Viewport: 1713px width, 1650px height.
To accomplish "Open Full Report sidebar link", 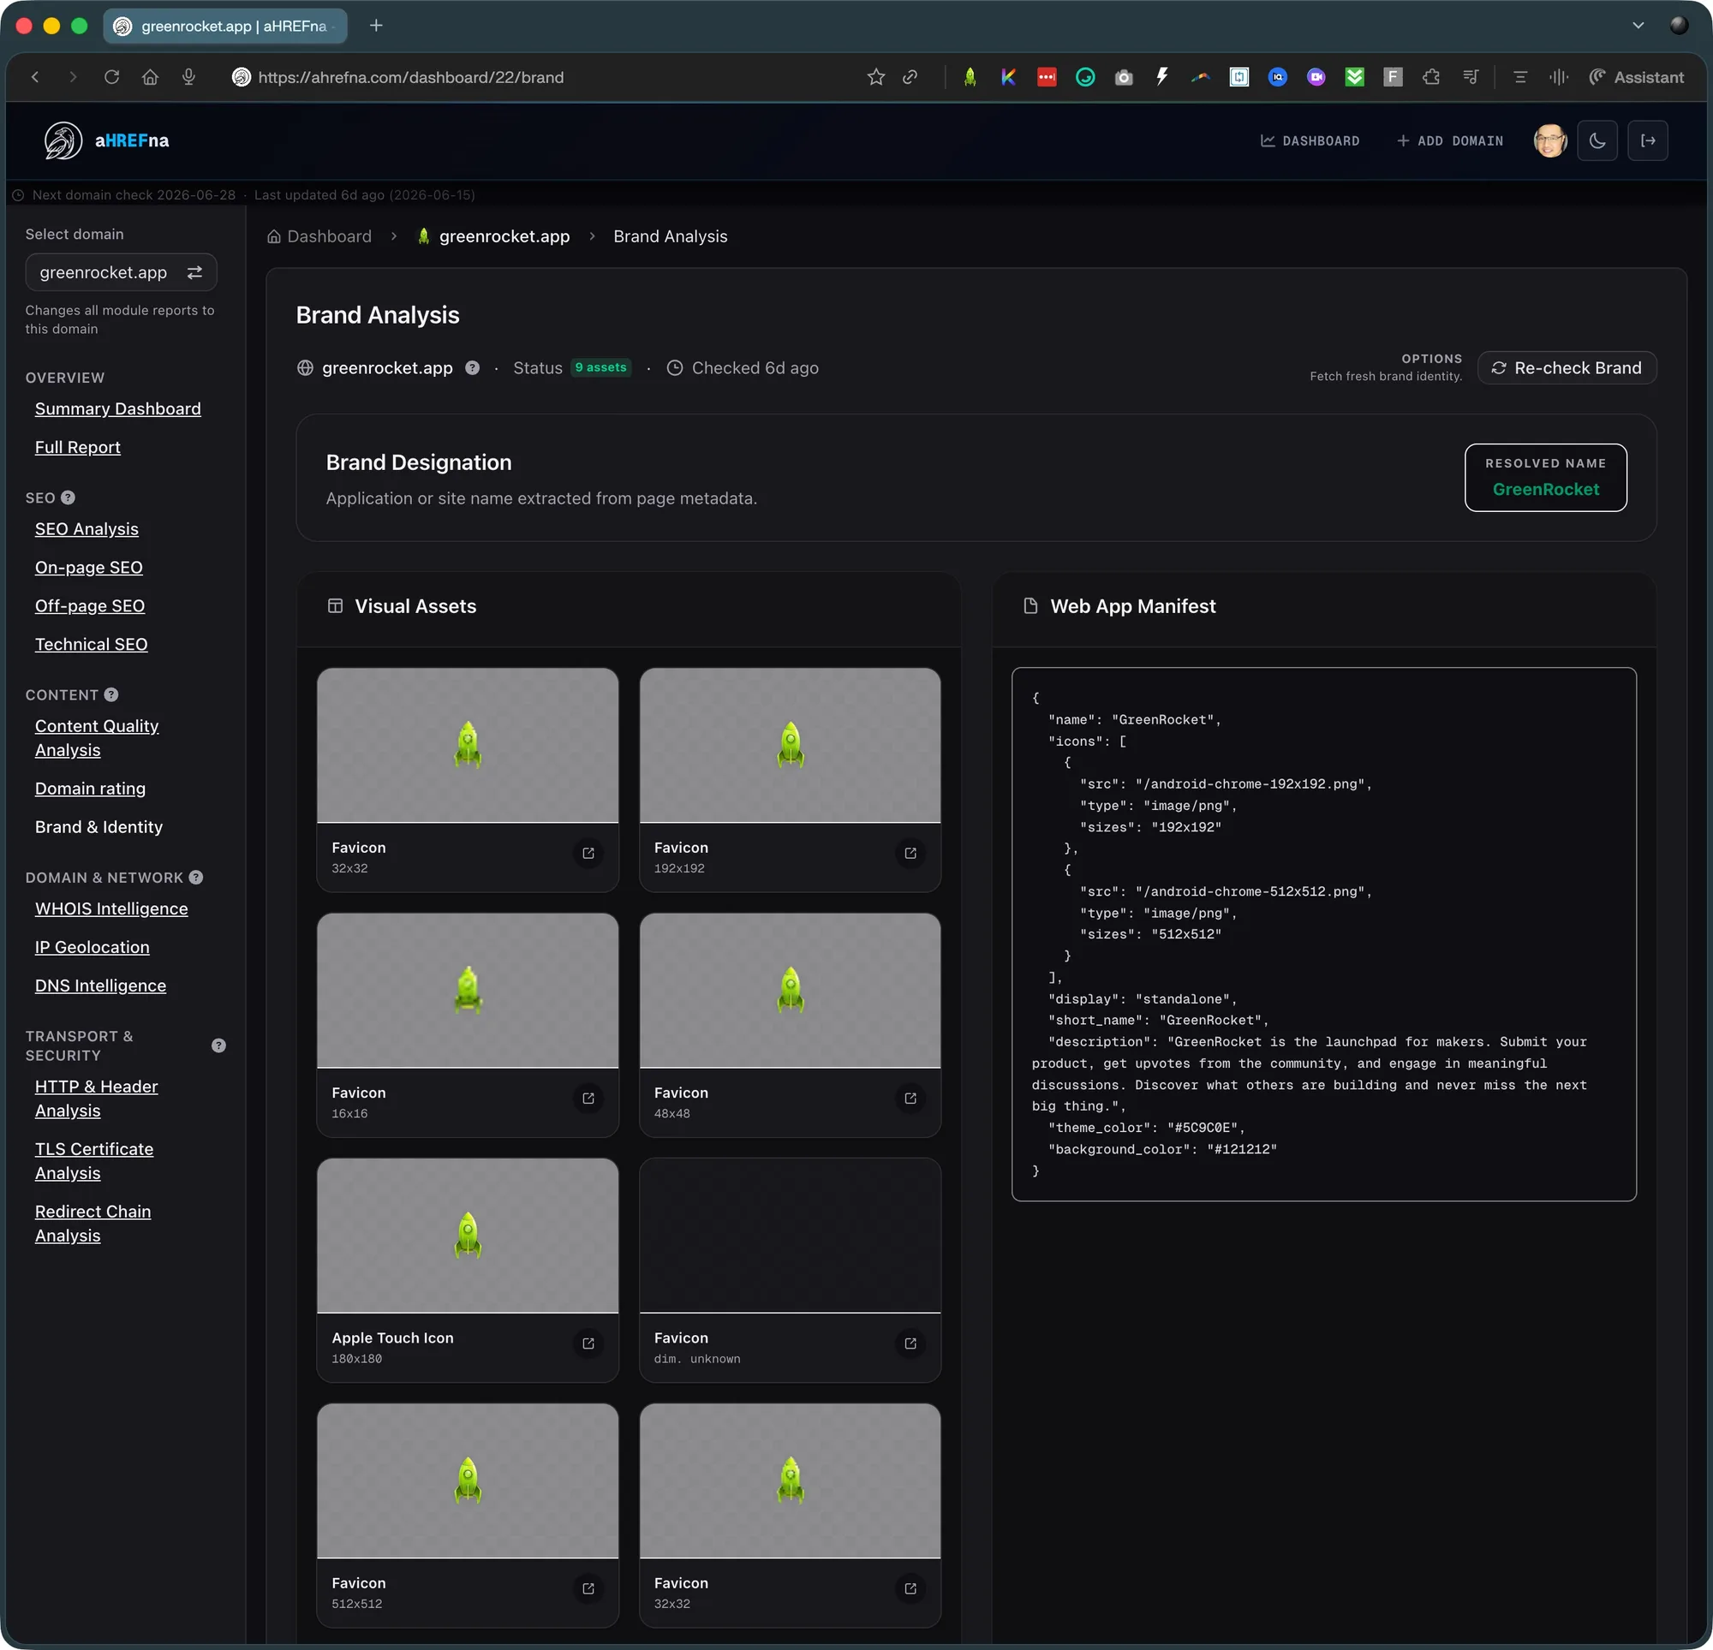I will pos(78,448).
